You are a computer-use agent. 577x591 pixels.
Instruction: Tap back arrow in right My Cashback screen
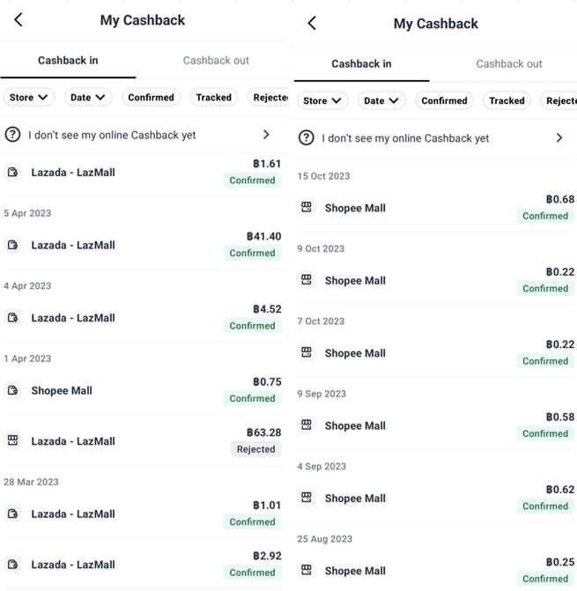point(312,23)
